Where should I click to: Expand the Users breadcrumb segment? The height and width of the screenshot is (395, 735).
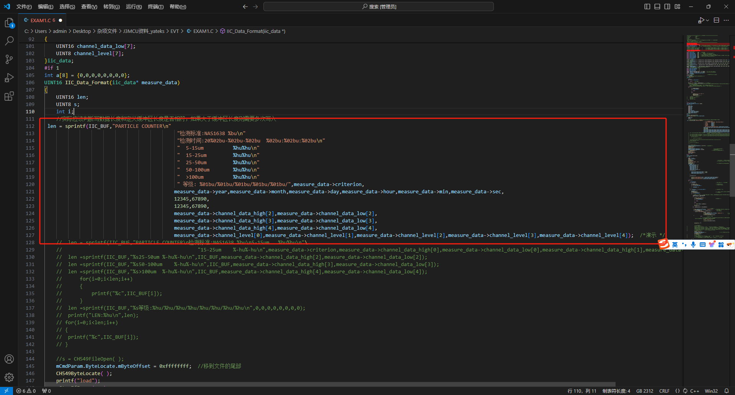tap(41, 31)
